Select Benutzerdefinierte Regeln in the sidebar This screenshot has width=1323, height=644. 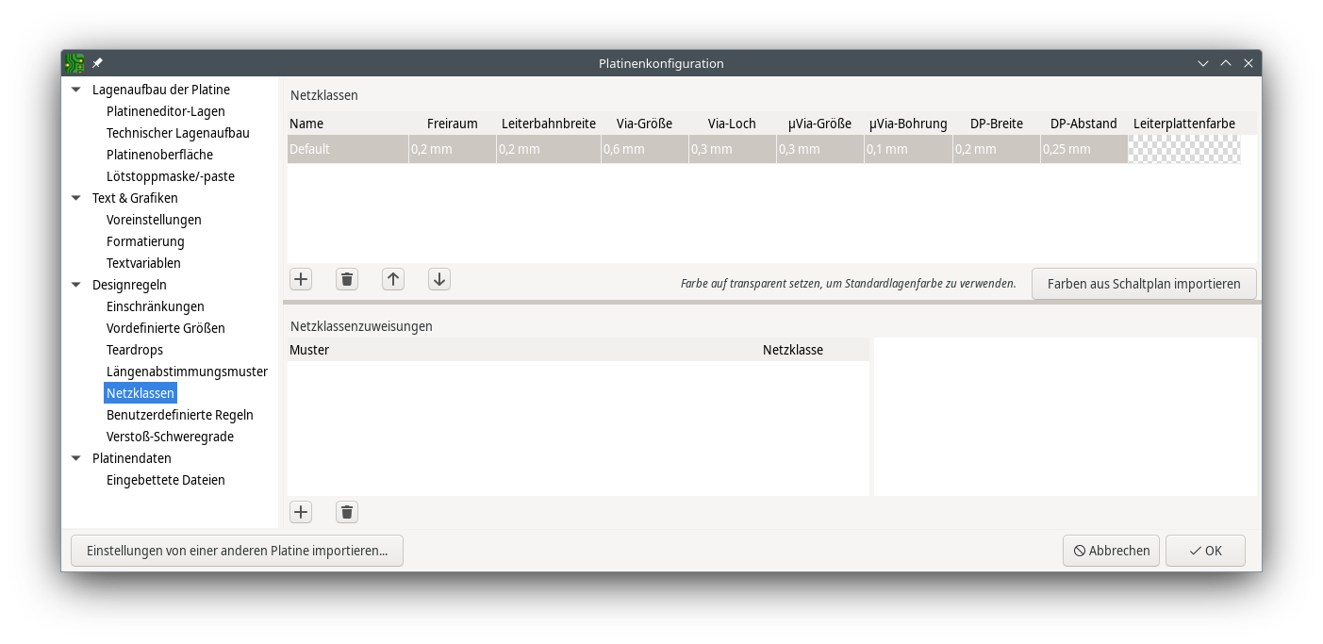click(x=179, y=415)
